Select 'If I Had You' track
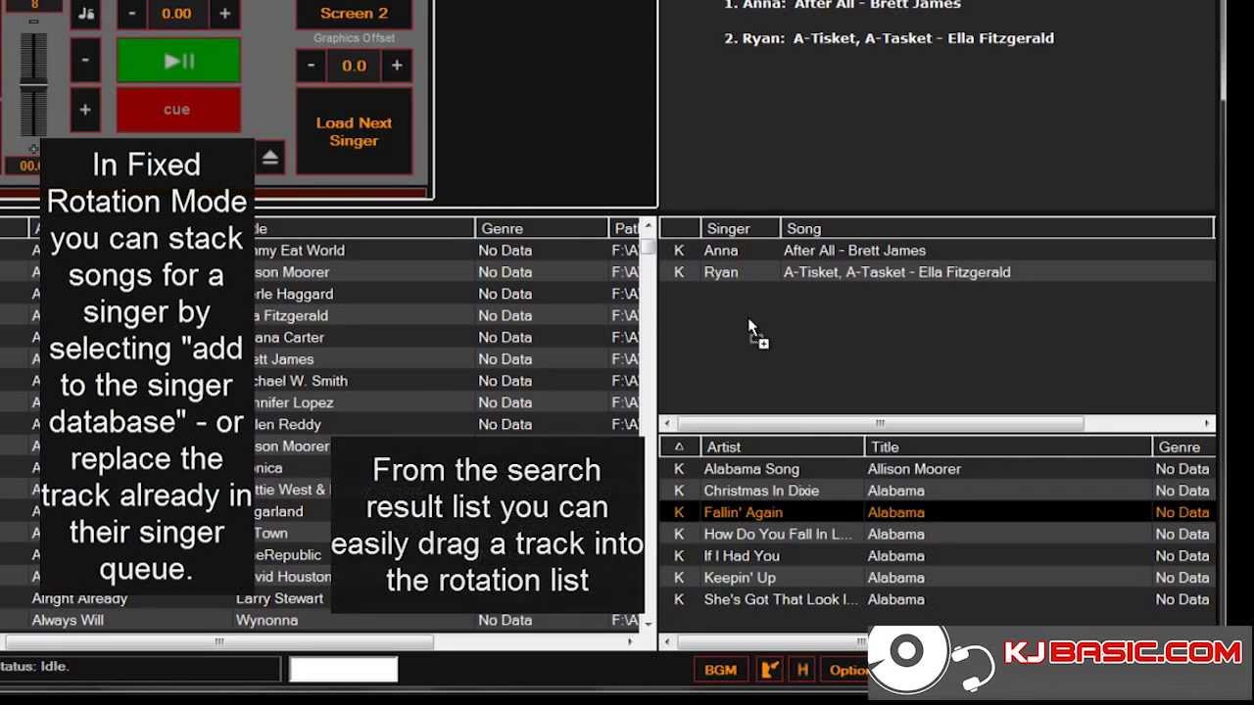Screen dimensions: 1254x705 pyautogui.click(x=742, y=555)
